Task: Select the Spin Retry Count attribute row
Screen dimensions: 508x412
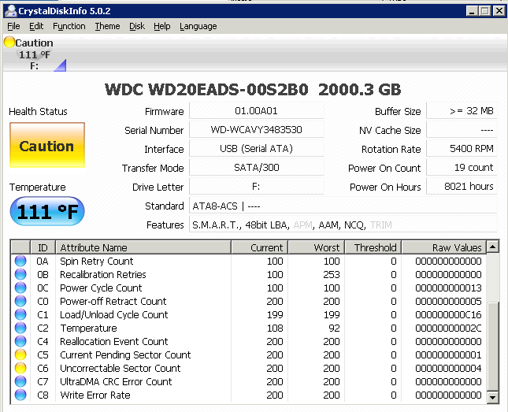Action: (249, 261)
